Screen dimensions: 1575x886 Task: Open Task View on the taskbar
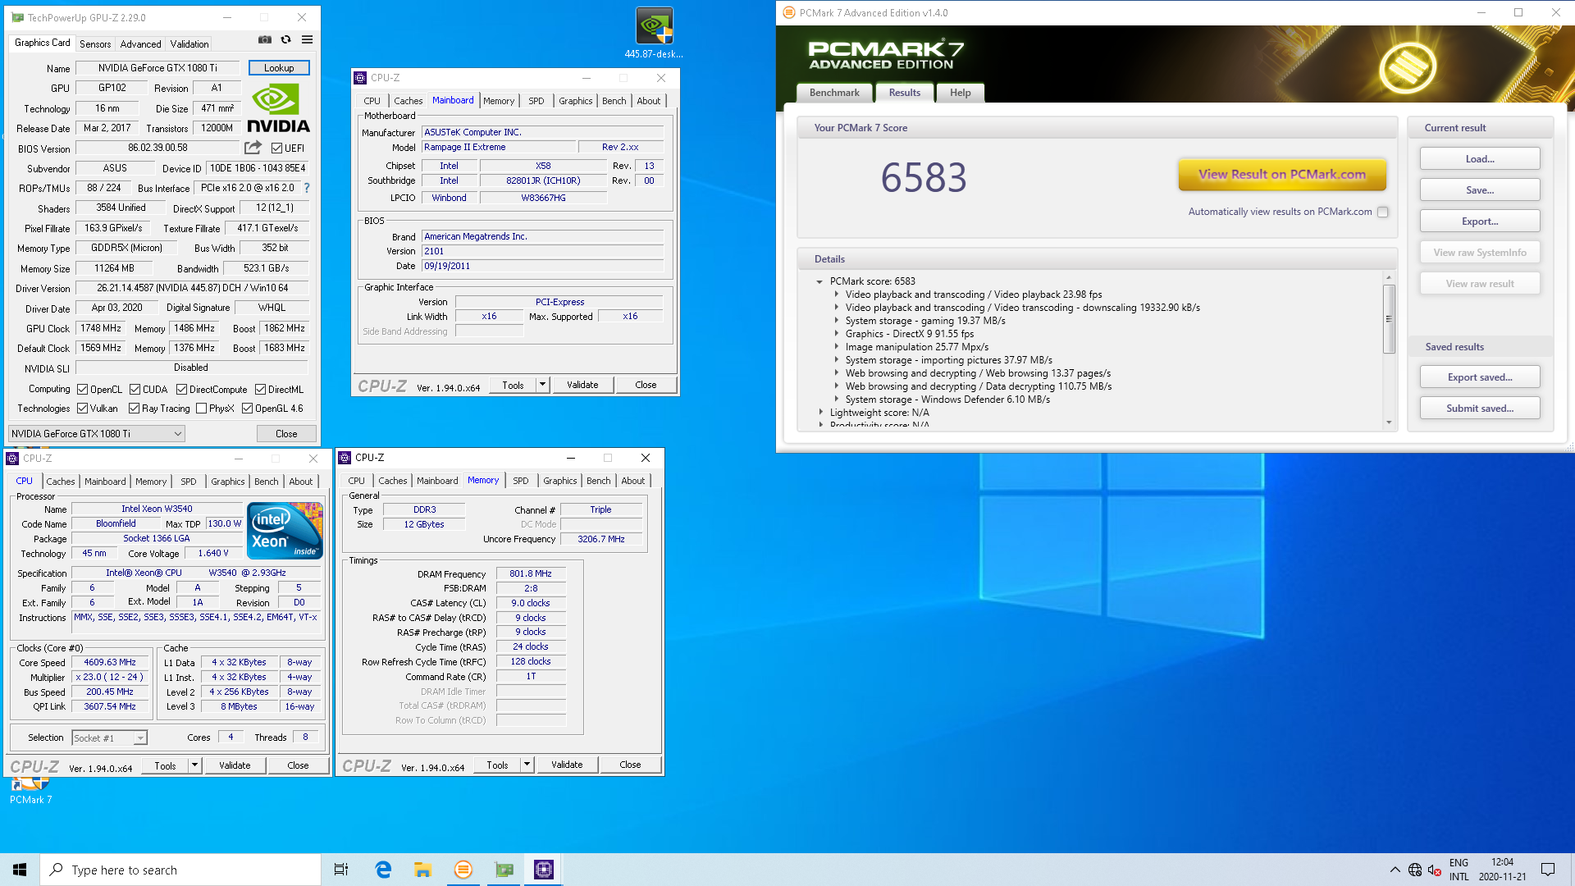click(x=341, y=870)
